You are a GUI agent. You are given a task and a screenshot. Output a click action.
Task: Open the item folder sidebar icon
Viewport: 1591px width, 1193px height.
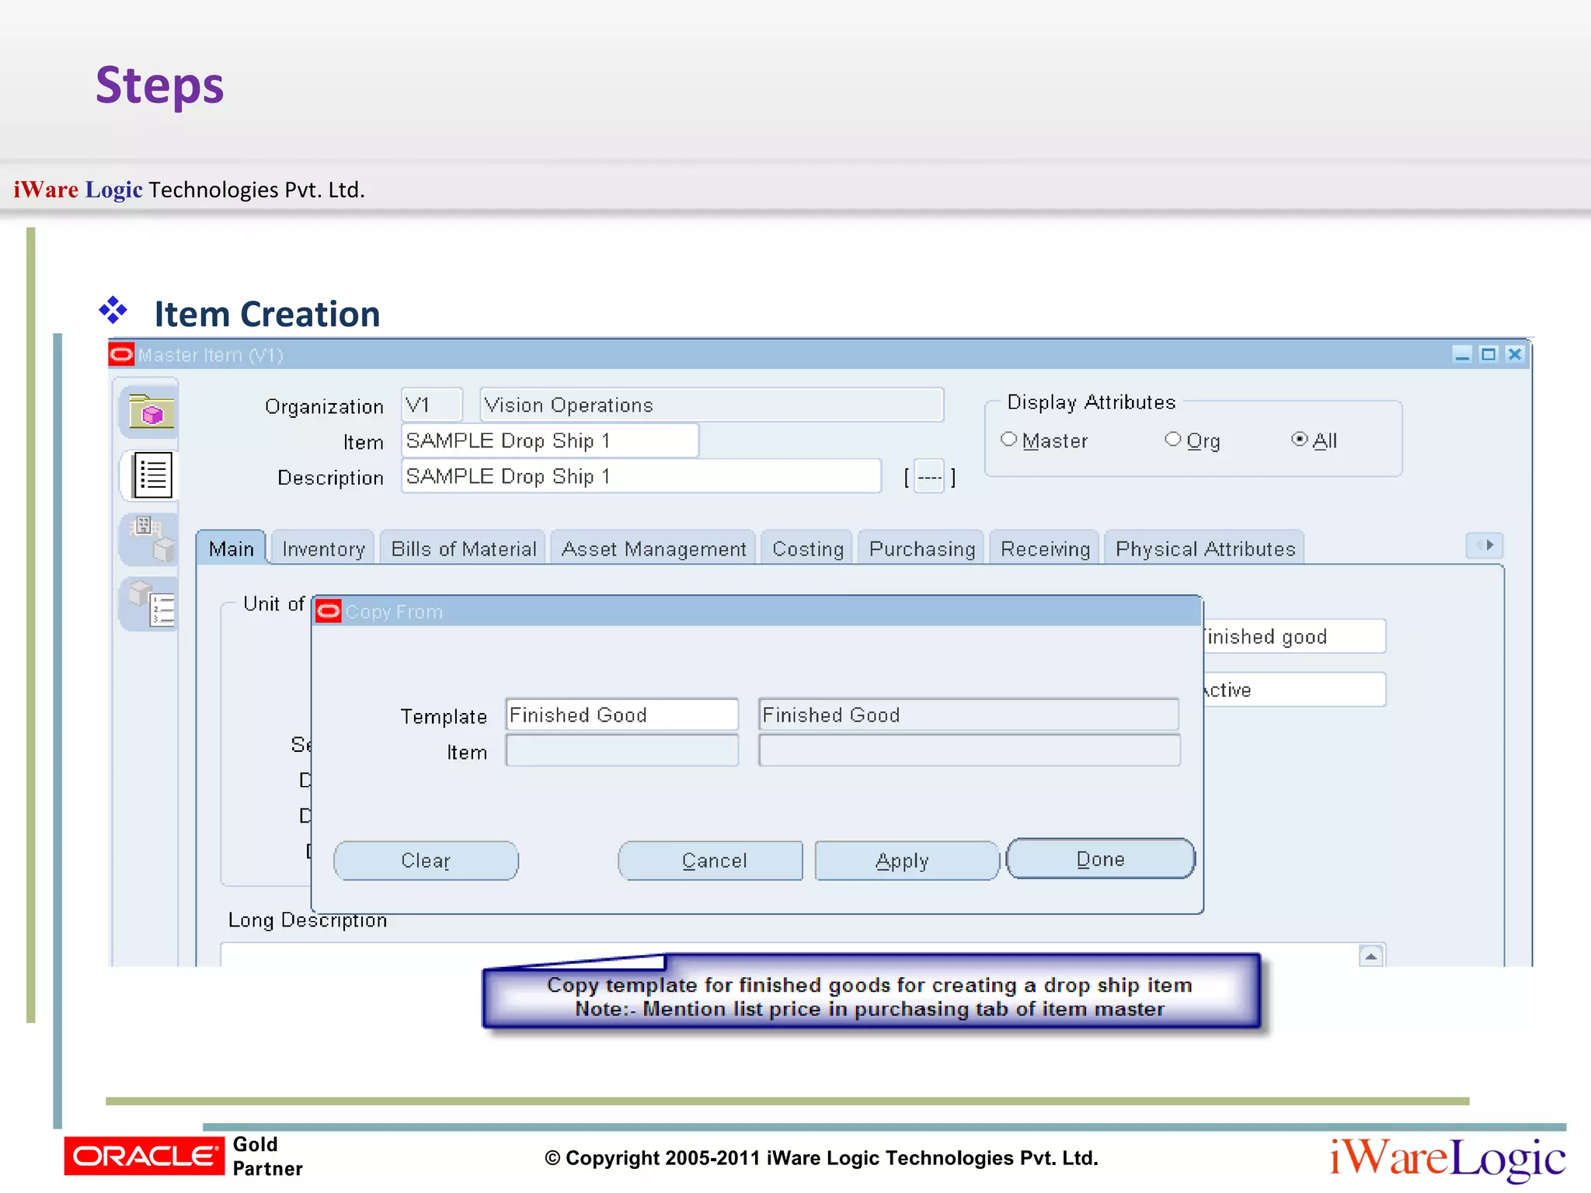click(x=149, y=412)
